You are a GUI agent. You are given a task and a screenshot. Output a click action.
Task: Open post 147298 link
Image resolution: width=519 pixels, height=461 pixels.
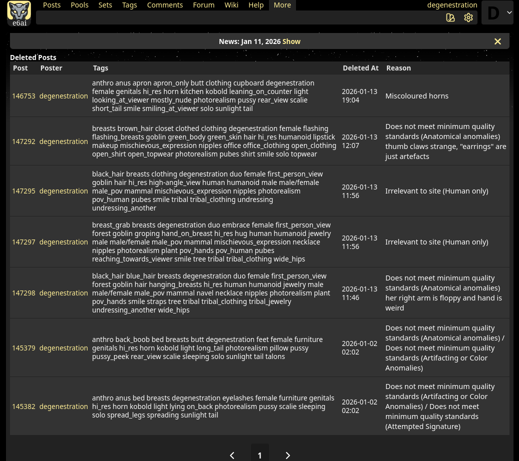coord(23,293)
